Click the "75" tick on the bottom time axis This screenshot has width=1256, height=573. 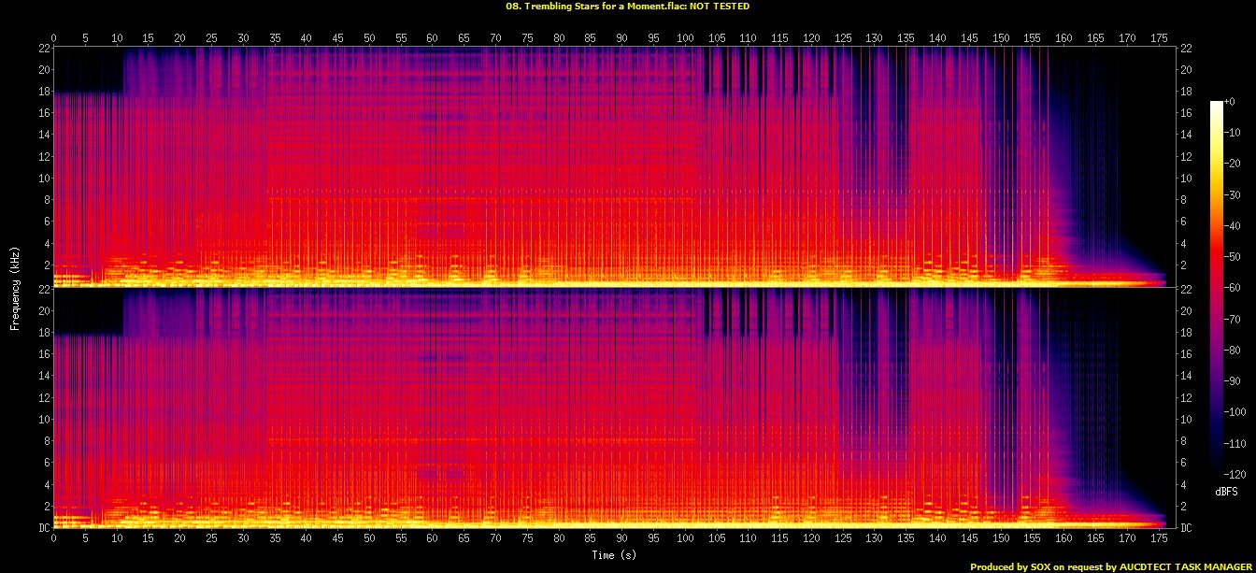click(527, 539)
